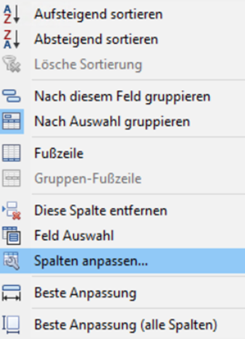Click the Gruppen-Fußzeile icon
245x339 pixels.
tap(12, 178)
